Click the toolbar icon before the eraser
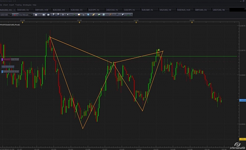This screenshot has height=150, width=246. point(117,15)
